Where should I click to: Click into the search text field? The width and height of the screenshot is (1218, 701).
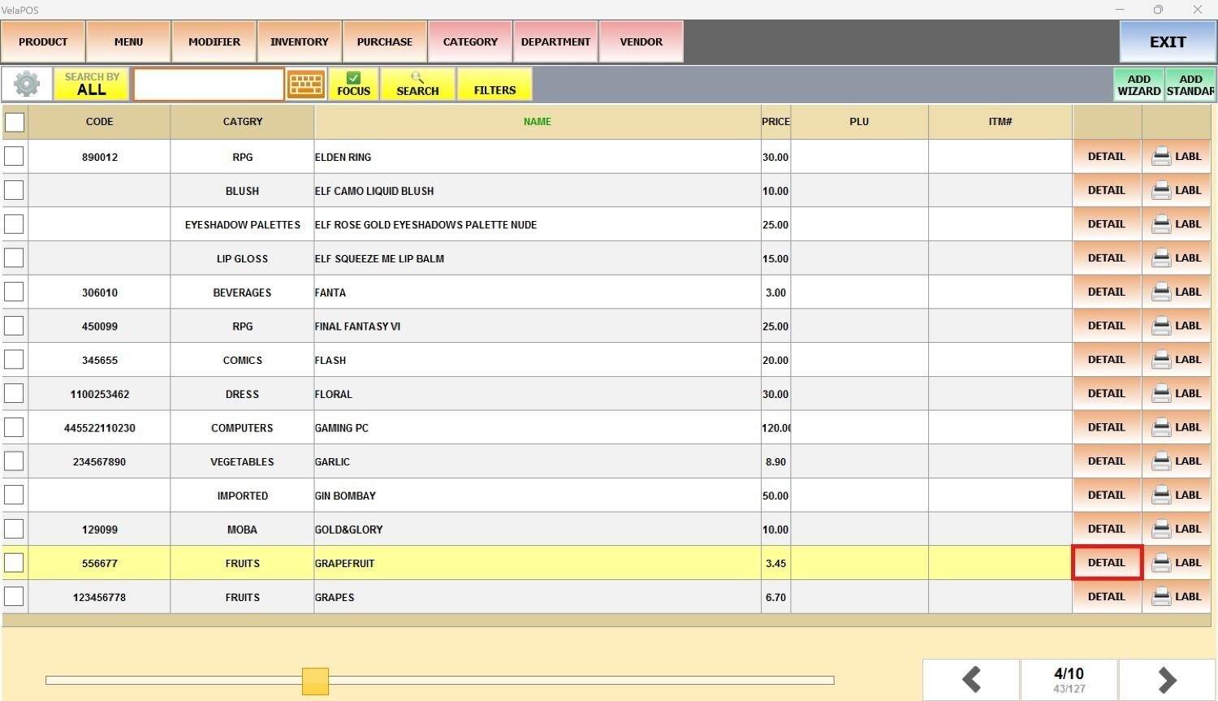click(x=209, y=84)
